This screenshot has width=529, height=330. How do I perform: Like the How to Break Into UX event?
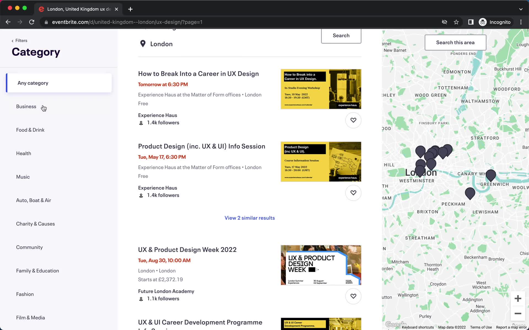coord(353,120)
